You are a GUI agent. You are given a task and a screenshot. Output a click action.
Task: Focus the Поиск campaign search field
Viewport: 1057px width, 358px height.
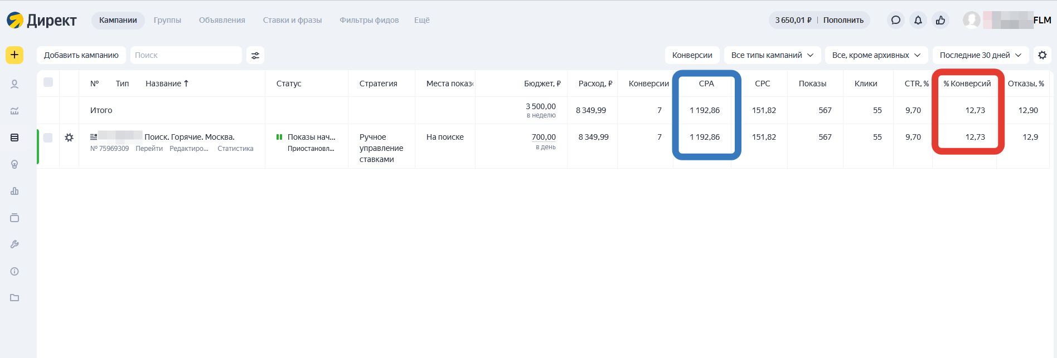pyautogui.click(x=186, y=55)
